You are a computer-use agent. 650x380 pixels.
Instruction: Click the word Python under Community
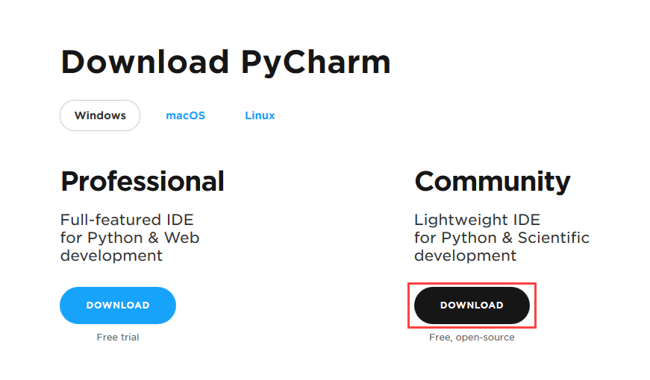point(466,238)
